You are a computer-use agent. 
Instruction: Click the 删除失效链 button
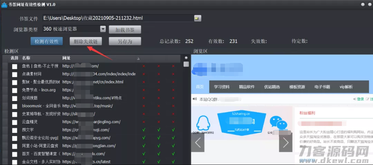click(86, 41)
